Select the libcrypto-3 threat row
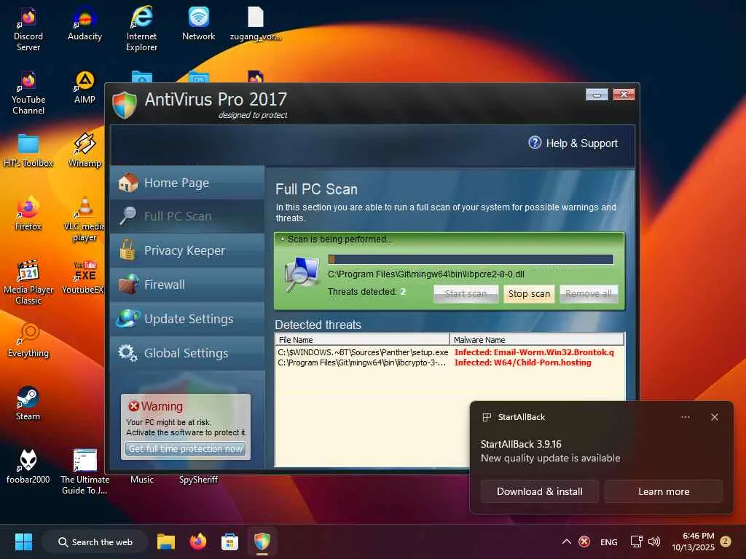 449,362
